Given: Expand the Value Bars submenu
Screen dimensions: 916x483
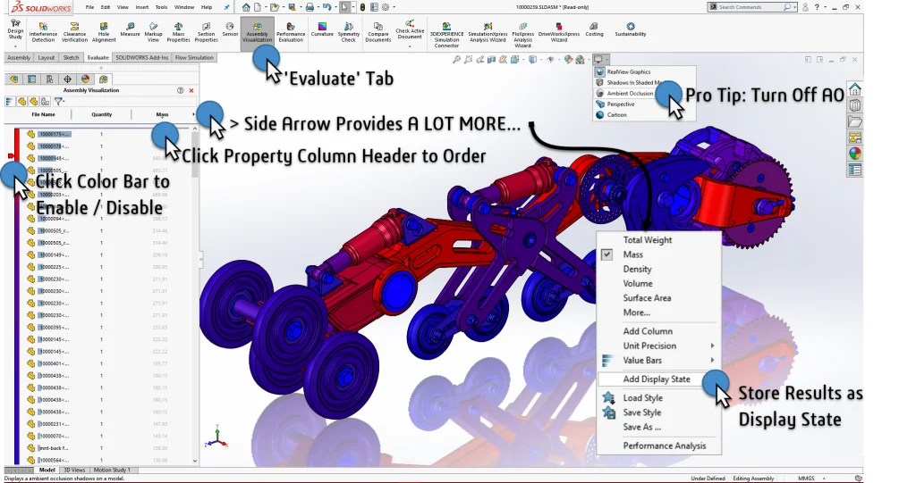Looking at the screenshot, I should pos(642,360).
